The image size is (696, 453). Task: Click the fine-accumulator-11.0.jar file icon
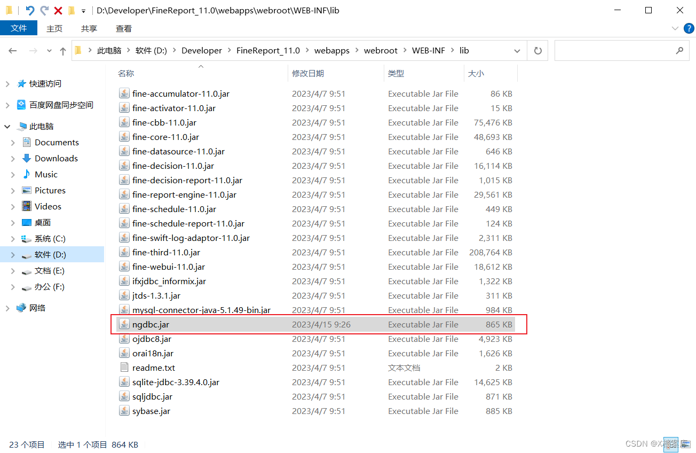[124, 93]
